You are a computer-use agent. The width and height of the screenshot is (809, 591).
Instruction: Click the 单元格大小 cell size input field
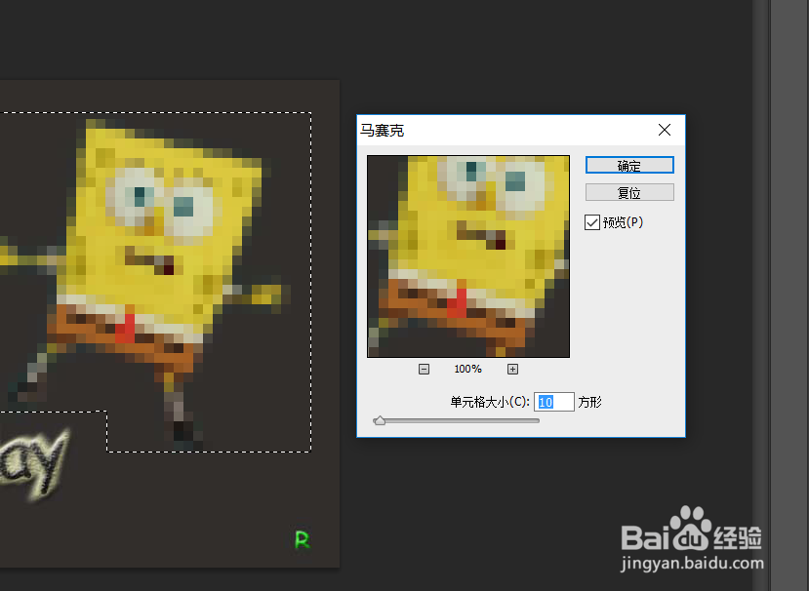point(553,402)
